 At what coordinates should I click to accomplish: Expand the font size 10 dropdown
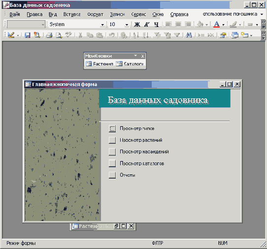(127, 25)
